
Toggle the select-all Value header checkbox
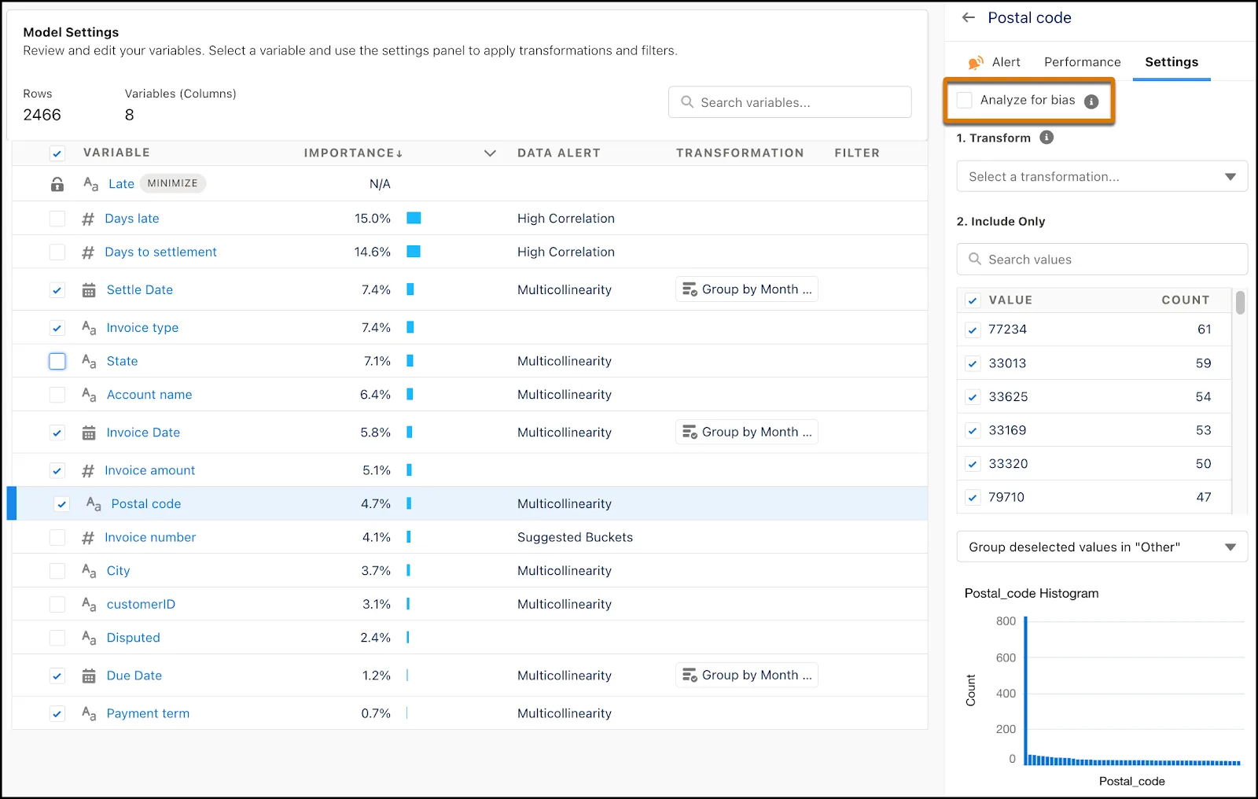(x=973, y=300)
